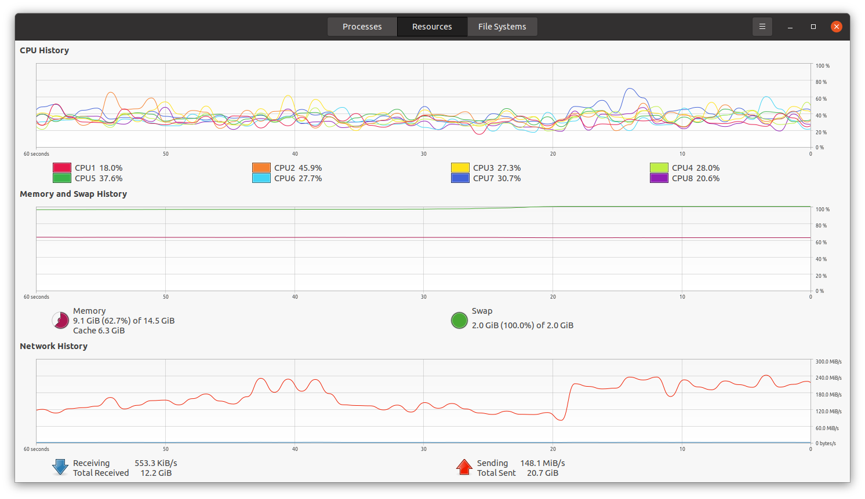Select the Resources tab
Viewport: 865px width, 499px height.
(432, 27)
